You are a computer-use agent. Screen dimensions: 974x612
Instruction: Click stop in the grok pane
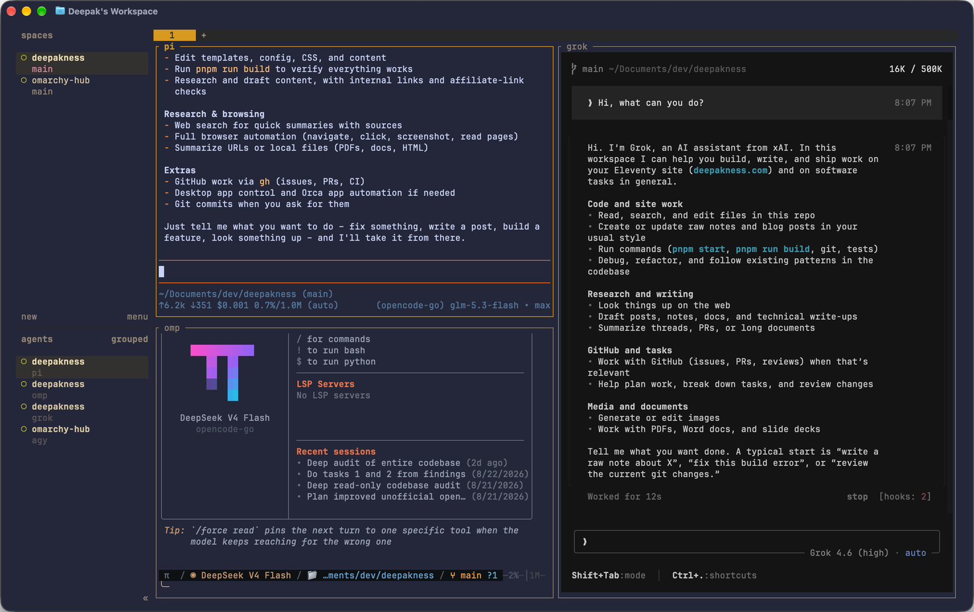pos(857,497)
